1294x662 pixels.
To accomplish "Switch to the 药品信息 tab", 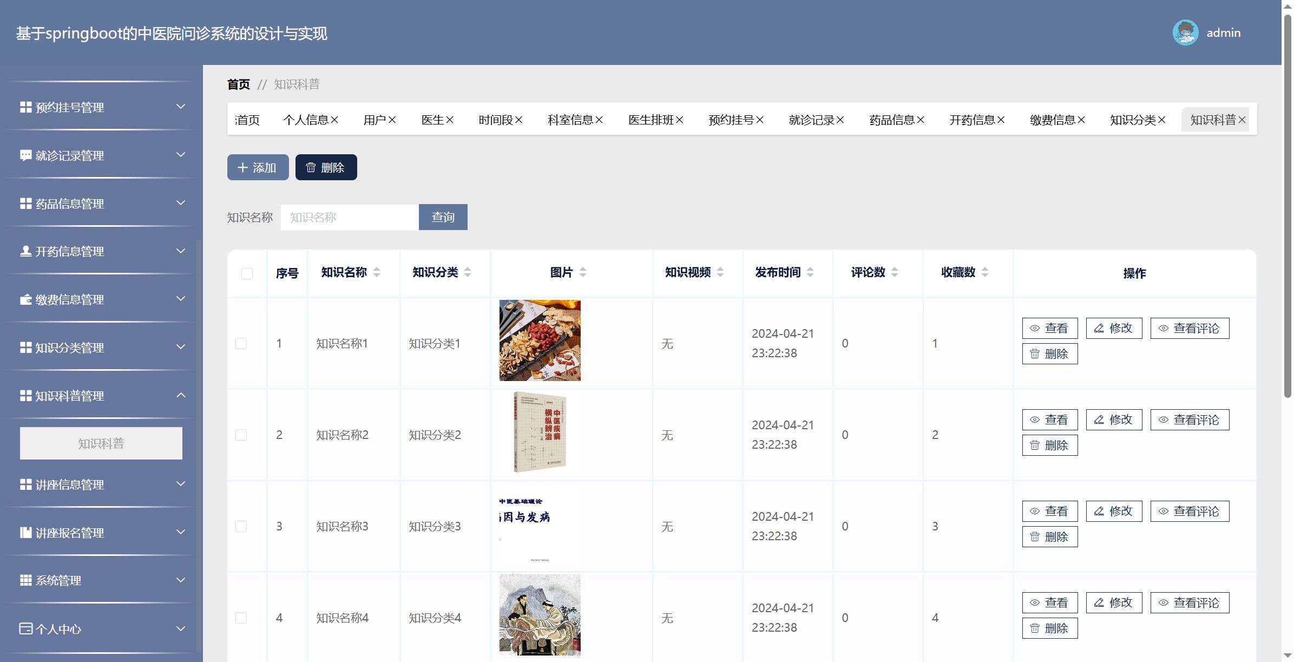I will click(x=892, y=120).
